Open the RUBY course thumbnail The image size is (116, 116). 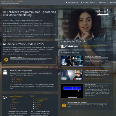[72, 75]
